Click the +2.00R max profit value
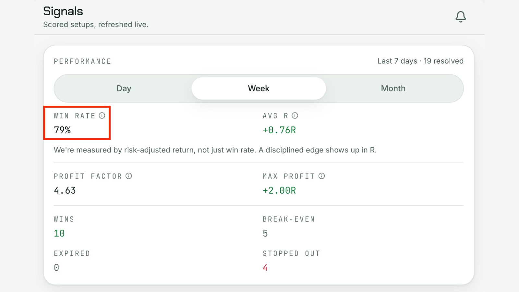The height and width of the screenshot is (292, 519). [279, 190]
